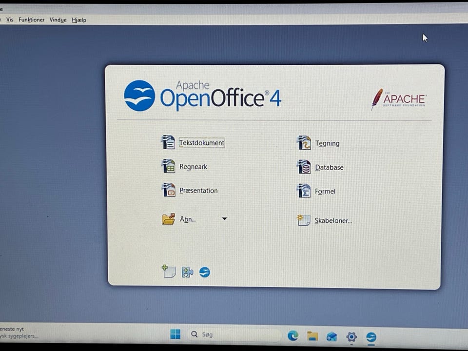Image resolution: width=468 pixels, height=351 pixels.
Task: Open Settings gear in the taskbar
Action: [351, 337]
